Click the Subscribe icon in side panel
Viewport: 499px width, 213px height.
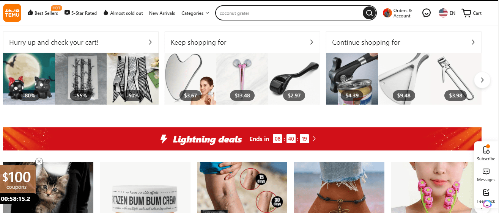click(486, 150)
